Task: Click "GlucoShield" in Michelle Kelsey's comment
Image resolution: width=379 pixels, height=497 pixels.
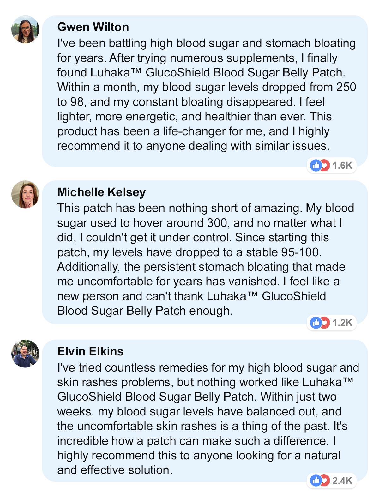Action: (x=294, y=296)
